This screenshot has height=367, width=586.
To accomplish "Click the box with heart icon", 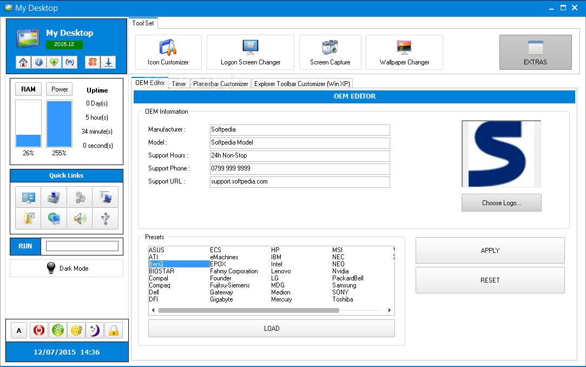I will pos(93,62).
